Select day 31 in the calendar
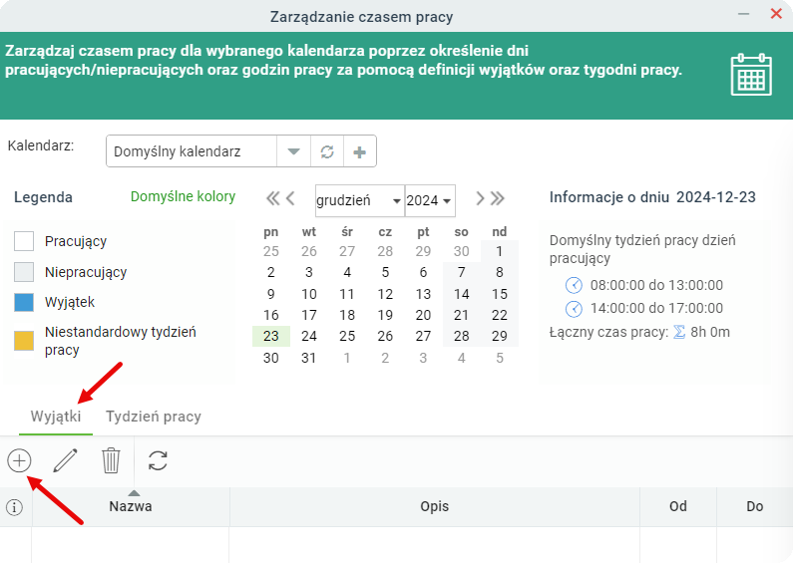The width and height of the screenshot is (793, 563). (309, 358)
